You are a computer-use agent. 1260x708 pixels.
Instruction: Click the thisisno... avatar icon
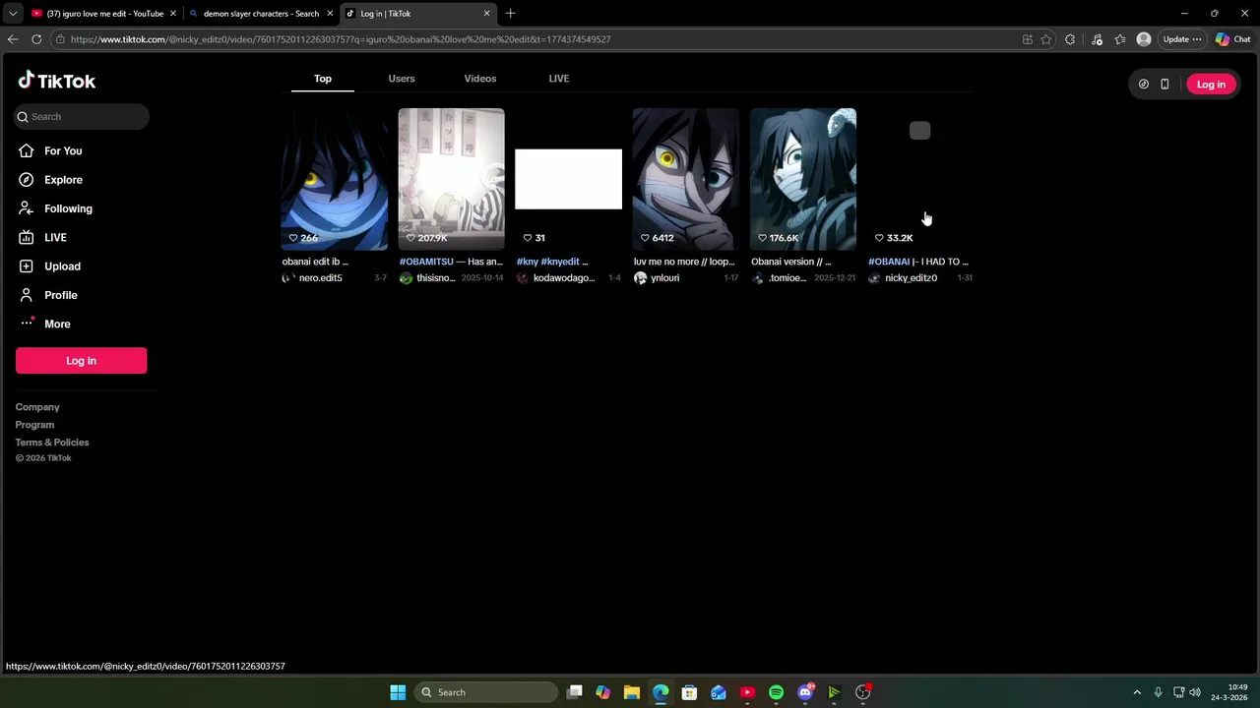[406, 278]
